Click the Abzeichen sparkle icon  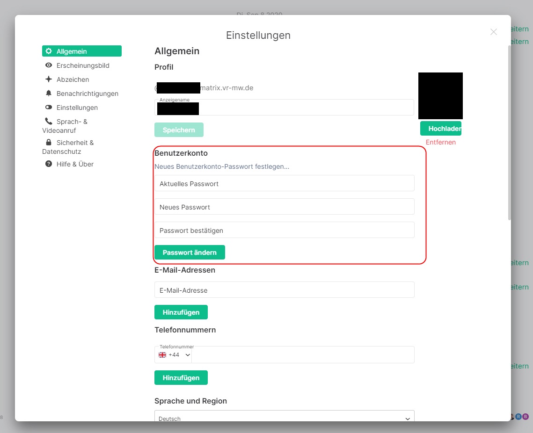pyautogui.click(x=49, y=79)
